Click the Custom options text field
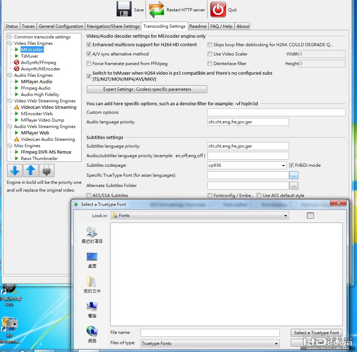Screen dimensions: 357x352 (x=277, y=112)
